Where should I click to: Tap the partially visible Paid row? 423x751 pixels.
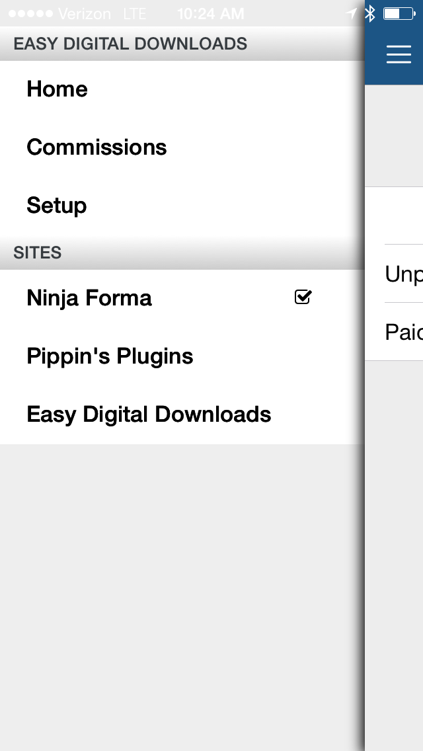pyautogui.click(x=403, y=332)
